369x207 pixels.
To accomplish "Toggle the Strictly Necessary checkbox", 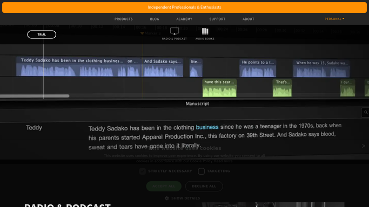I will 143,171.
